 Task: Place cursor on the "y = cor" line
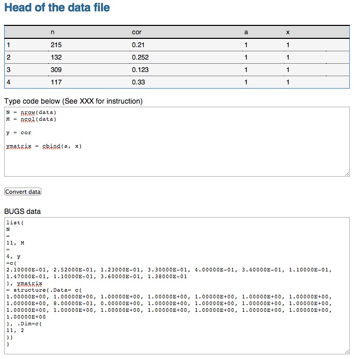(19, 133)
